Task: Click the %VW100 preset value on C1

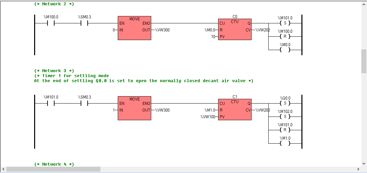Action: (x=207, y=117)
